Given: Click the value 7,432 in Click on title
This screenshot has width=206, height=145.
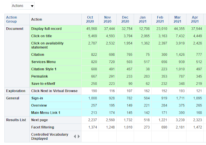Looking at the screenshot, I should [x=180, y=36].
